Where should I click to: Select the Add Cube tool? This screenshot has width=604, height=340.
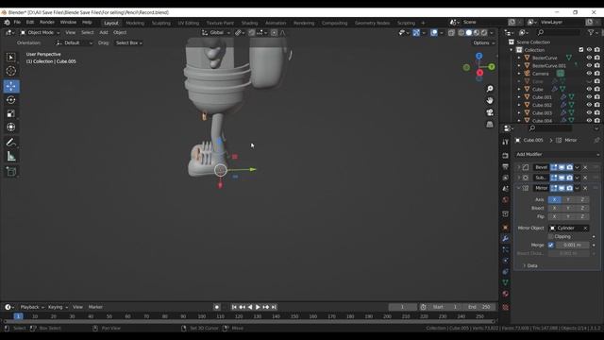click(x=11, y=172)
